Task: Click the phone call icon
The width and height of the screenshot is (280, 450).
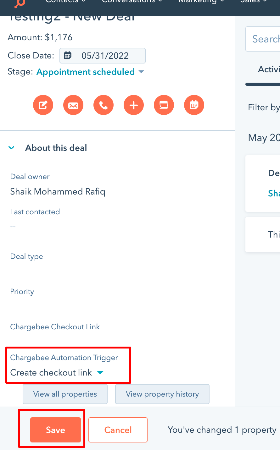Action: coord(104,105)
